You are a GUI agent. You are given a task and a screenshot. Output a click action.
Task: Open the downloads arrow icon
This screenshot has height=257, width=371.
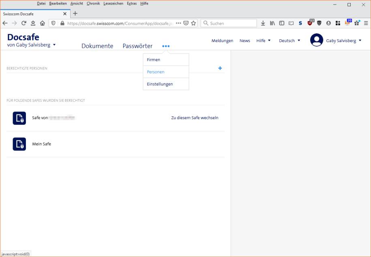(263, 23)
